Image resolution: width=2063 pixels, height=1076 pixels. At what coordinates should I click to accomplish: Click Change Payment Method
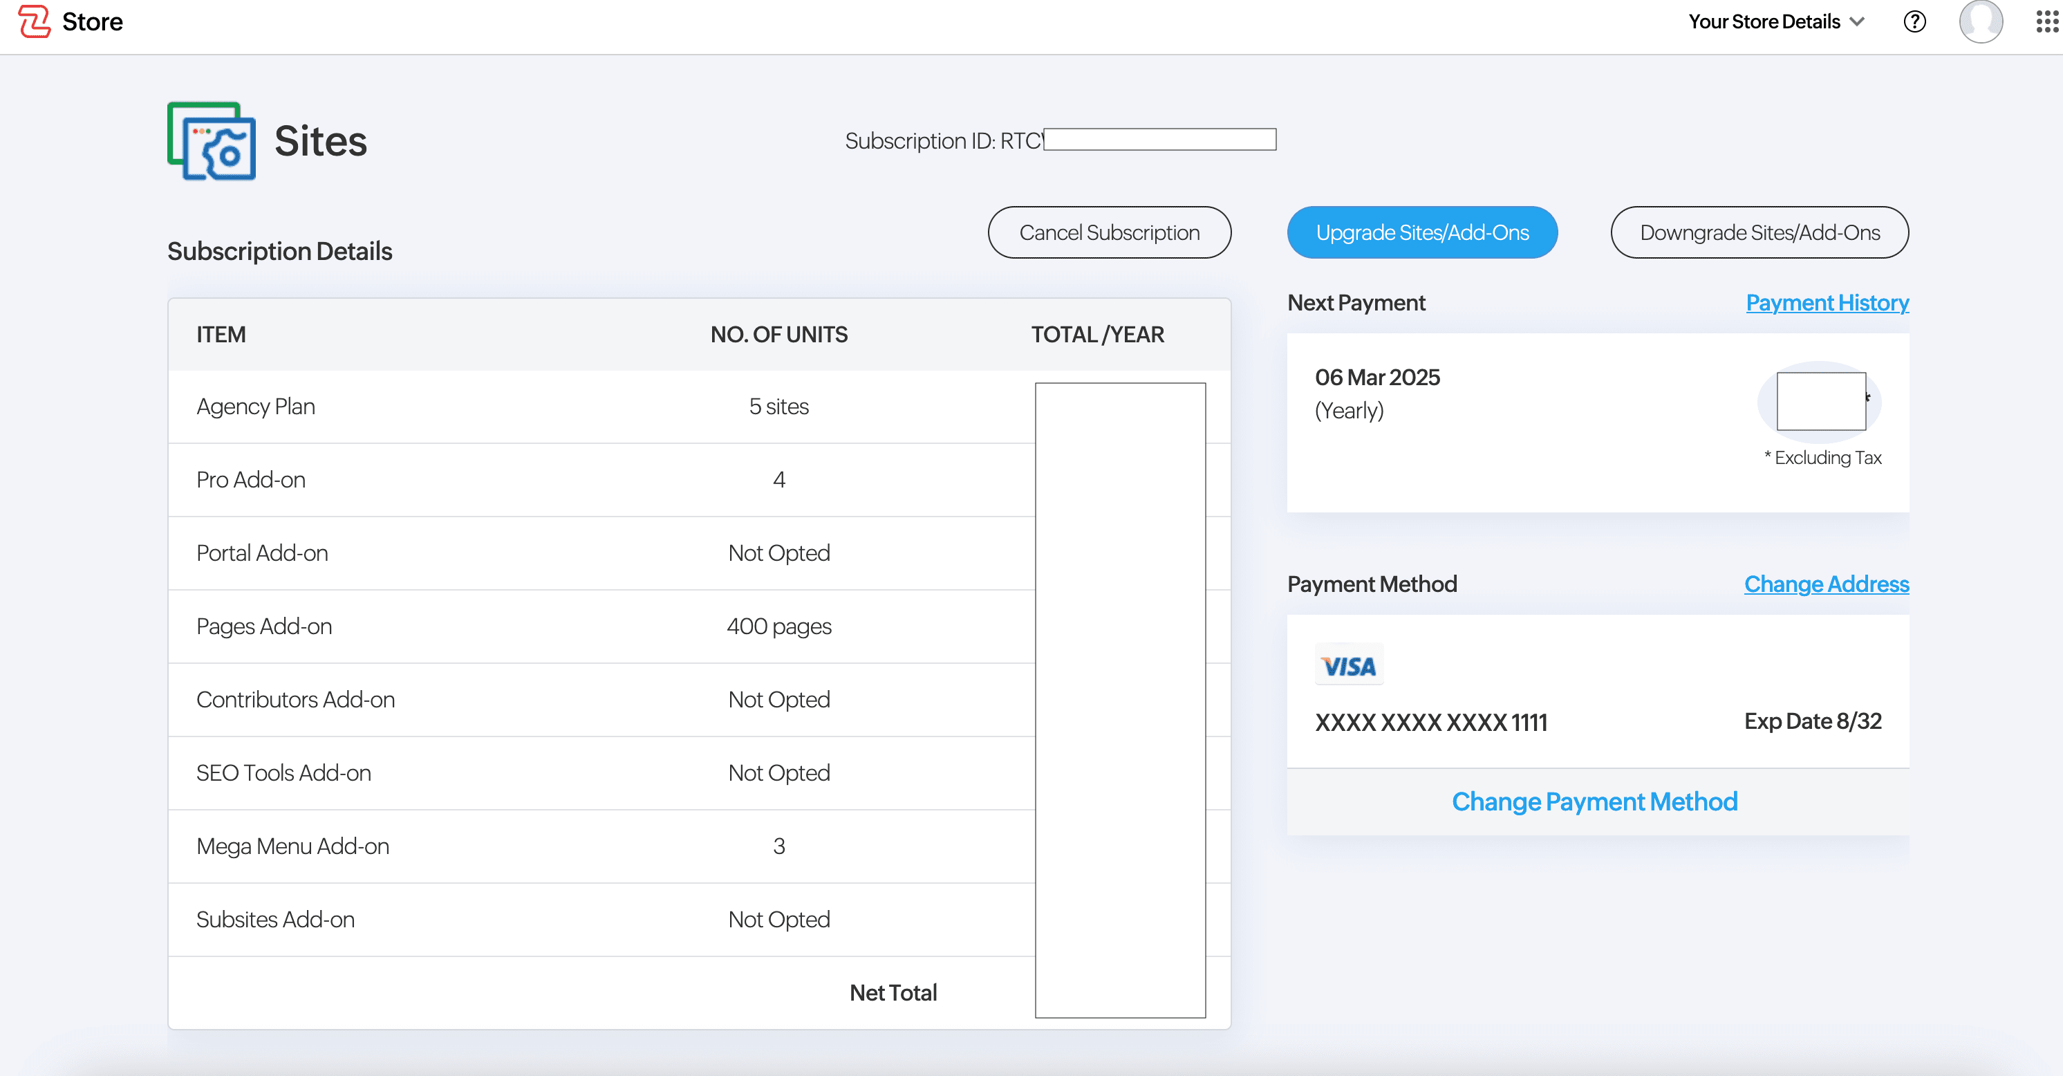pyautogui.click(x=1594, y=801)
